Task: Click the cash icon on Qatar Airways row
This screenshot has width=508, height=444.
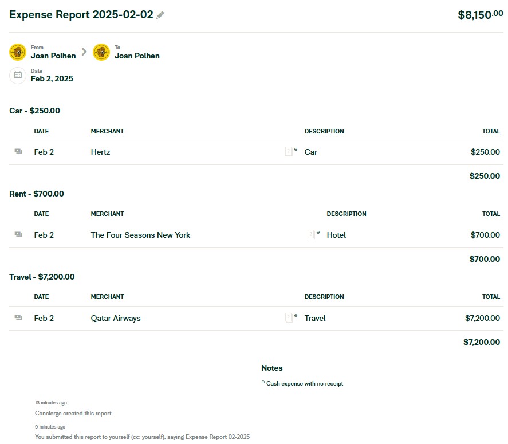Action: click(18, 317)
